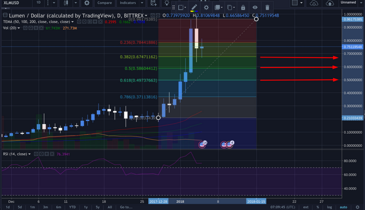Select the 5y time range

click(x=97, y=207)
